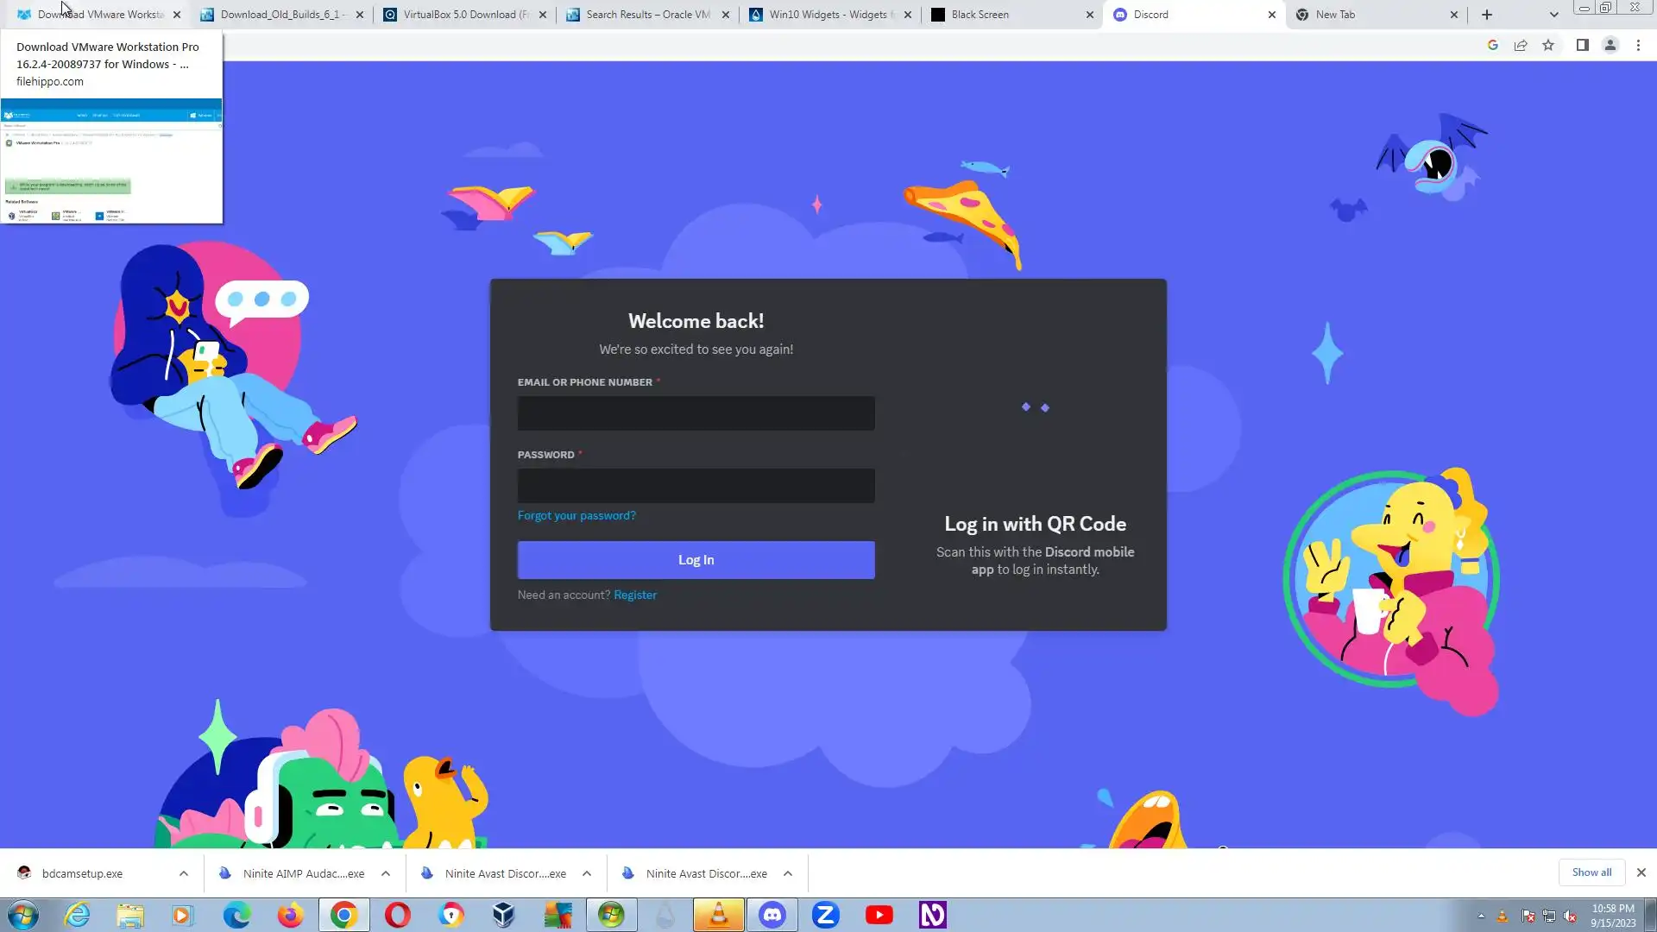The width and height of the screenshot is (1657, 932).
Task: Click Forgot your password link
Action: point(576,515)
